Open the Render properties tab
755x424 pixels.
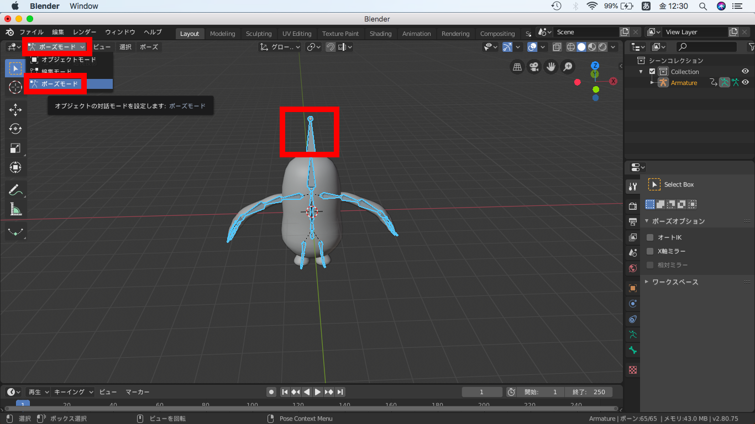(x=633, y=206)
